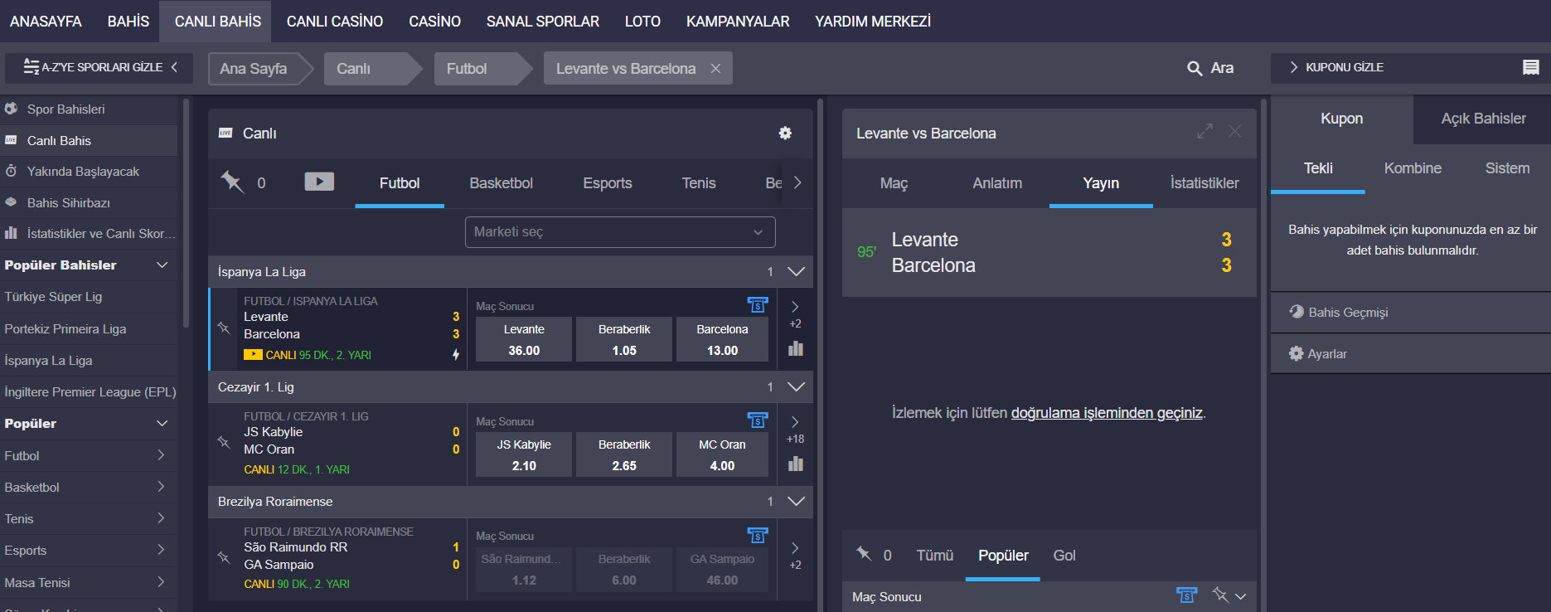The image size is (1551, 612).
Task: Show more sport tabs with right arrow
Action: [797, 182]
